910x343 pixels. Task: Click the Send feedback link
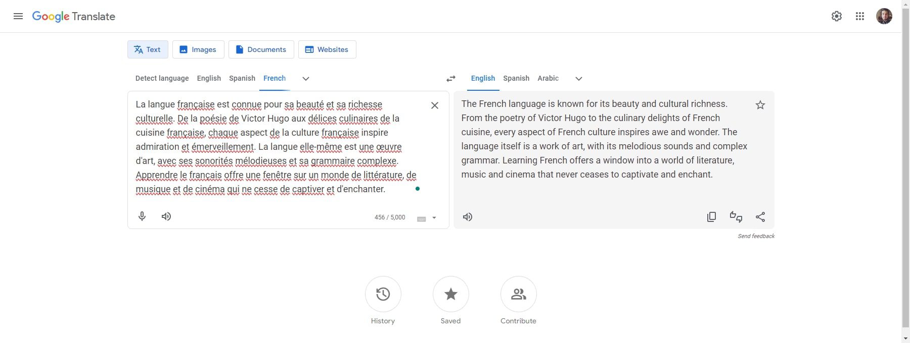click(756, 236)
